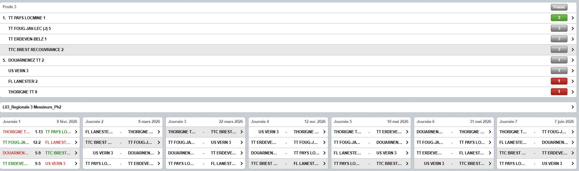Open FL LANESTER 2 row arrow icon
This screenshot has height=171, width=579.
[572, 81]
